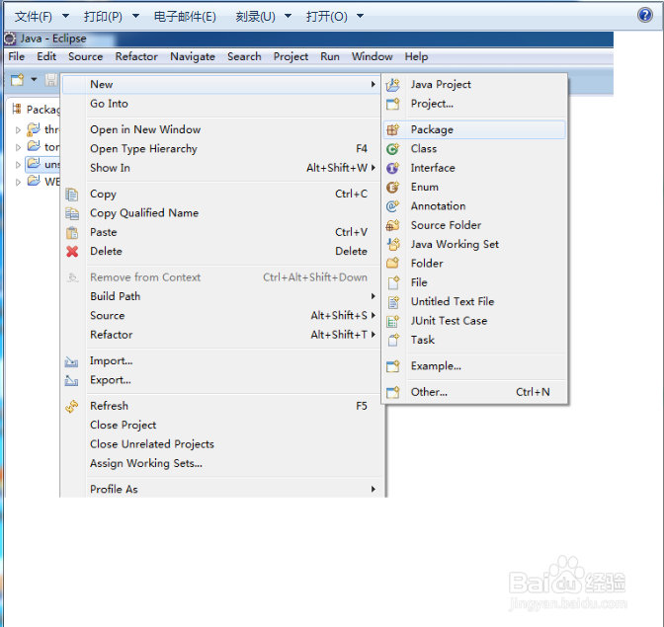Click the Paste clipboard icon
The width and height of the screenshot is (664, 627).
click(x=72, y=232)
